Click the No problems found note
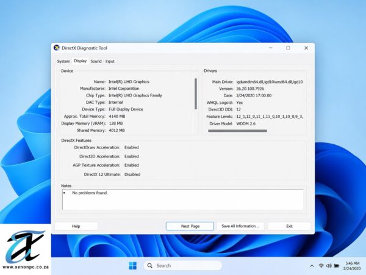366x275 pixels. pos(90,193)
